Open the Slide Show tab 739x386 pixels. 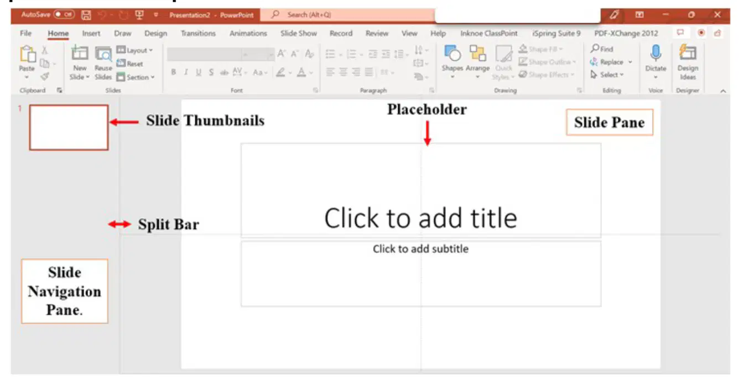[x=298, y=33]
